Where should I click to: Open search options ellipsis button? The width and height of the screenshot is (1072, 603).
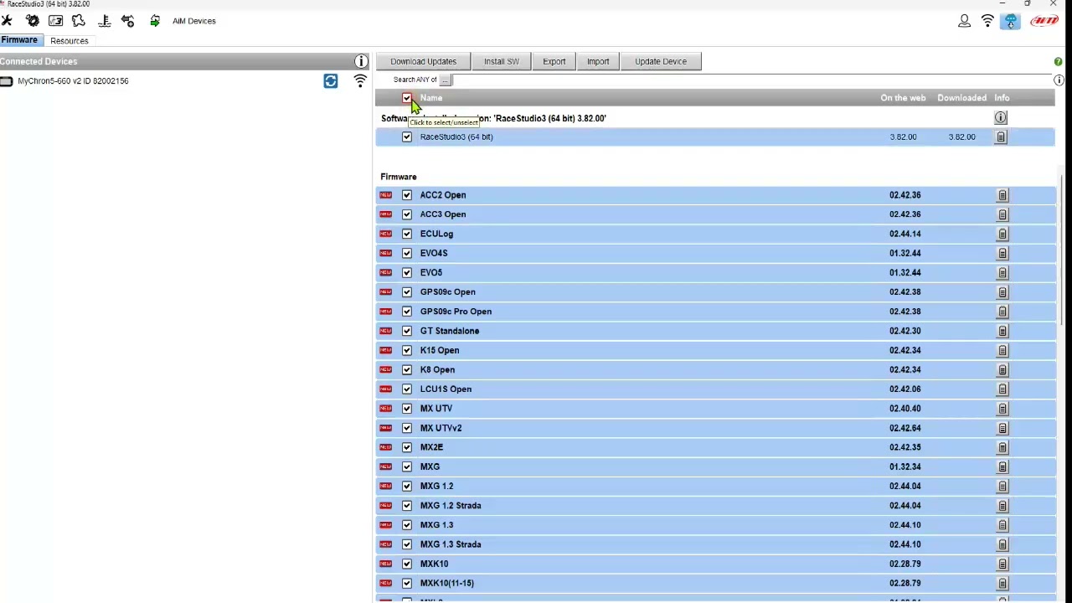[x=446, y=80]
